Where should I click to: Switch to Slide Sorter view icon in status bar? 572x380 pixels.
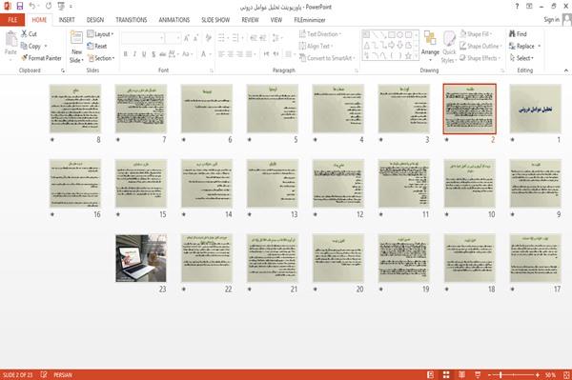pos(446,374)
